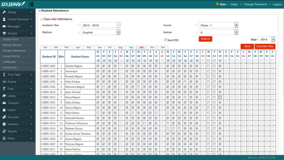Click student ID 11KBG-1002 cell

point(49,66)
